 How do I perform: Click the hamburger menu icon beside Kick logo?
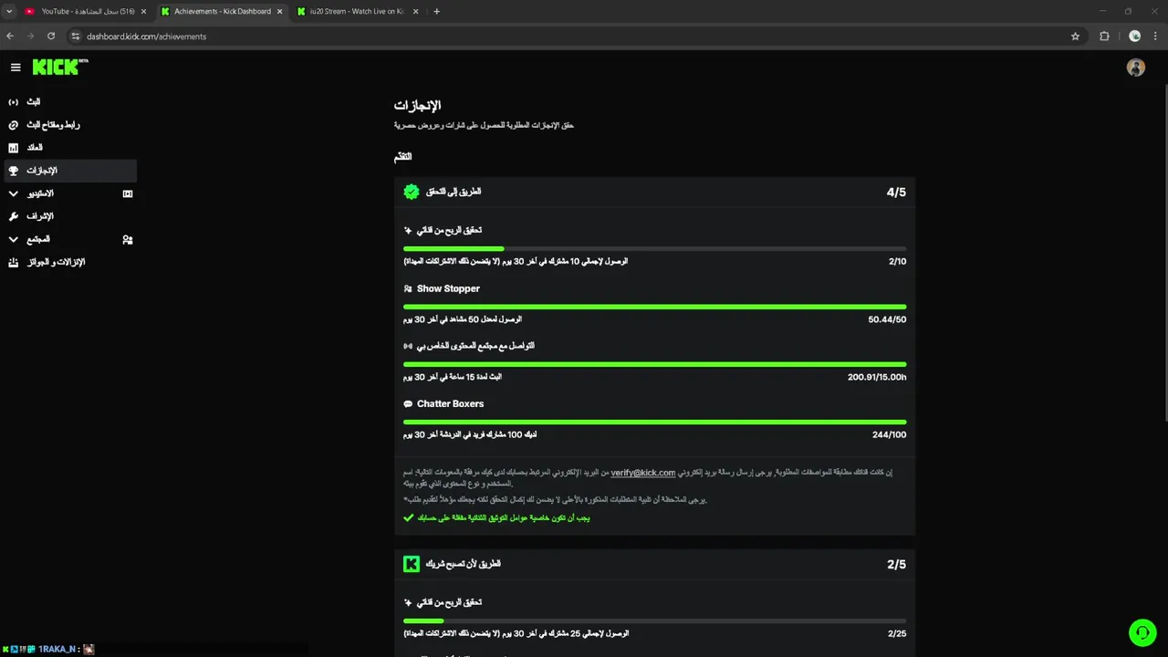click(x=16, y=68)
